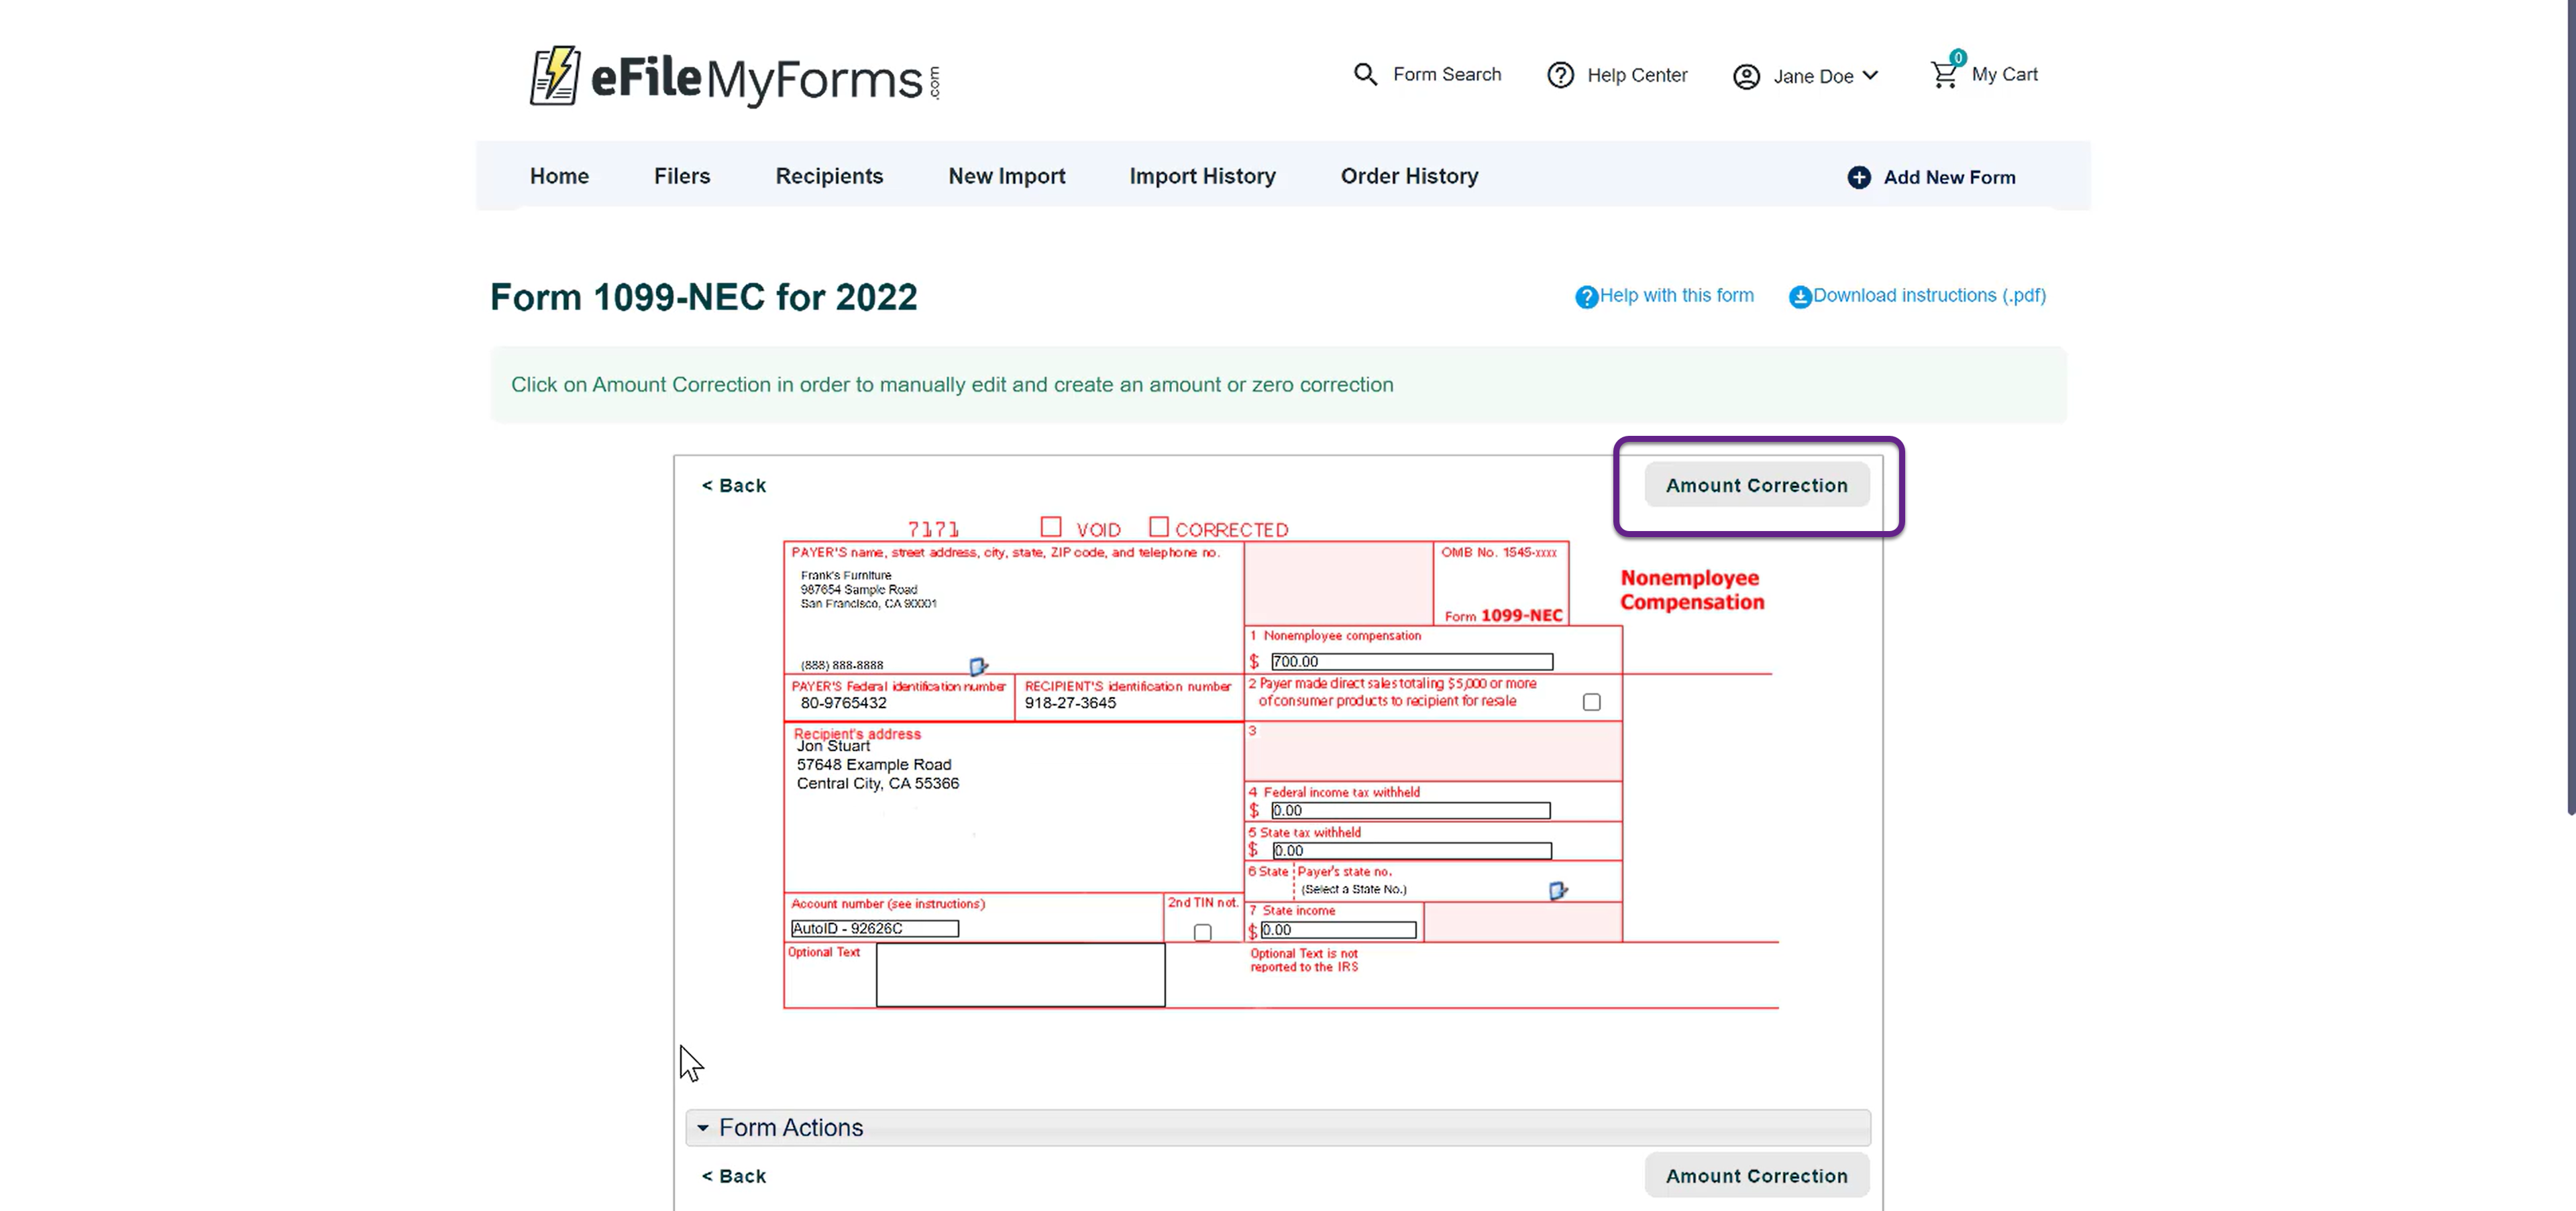The height and width of the screenshot is (1211, 2576).
Task: Check the direct sales $5,000 checkbox
Action: coord(1591,703)
